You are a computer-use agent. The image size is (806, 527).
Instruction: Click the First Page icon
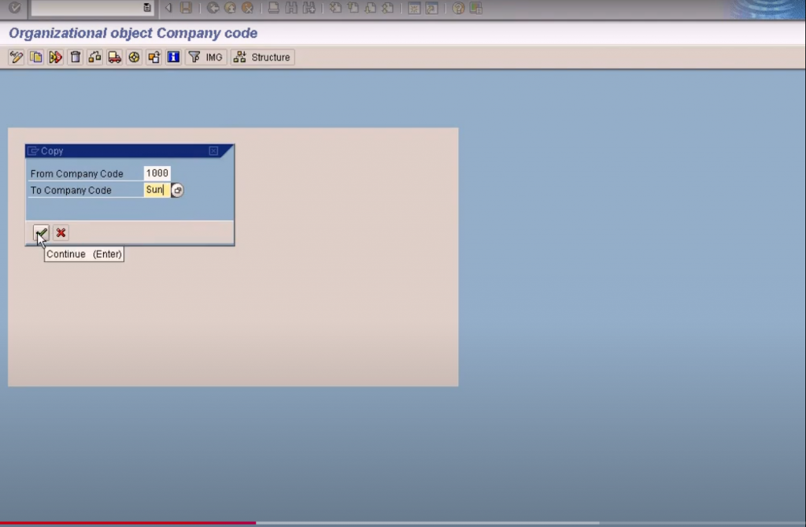tap(335, 8)
